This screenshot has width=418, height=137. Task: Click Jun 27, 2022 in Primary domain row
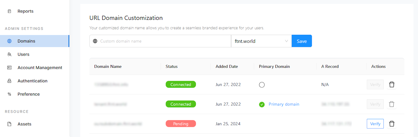click(x=228, y=104)
